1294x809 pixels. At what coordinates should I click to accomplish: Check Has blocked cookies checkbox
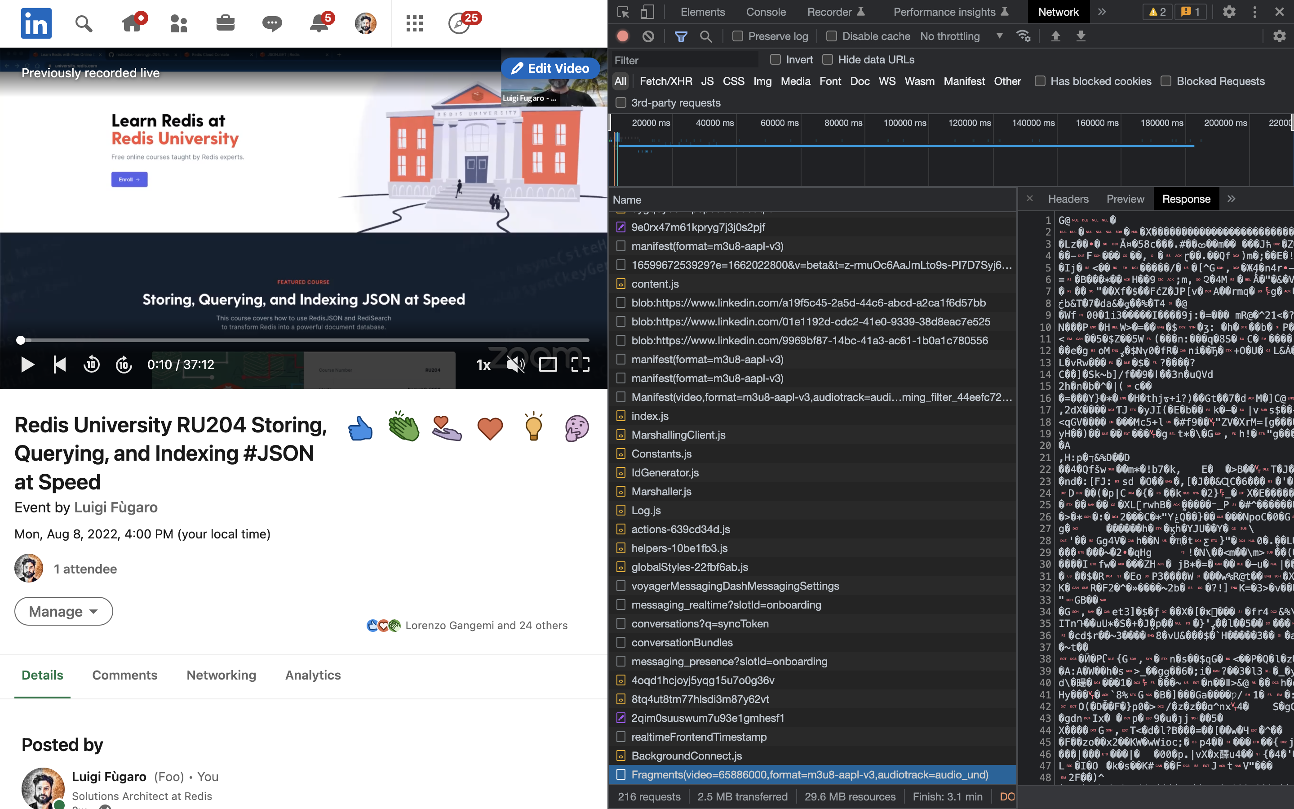[x=1040, y=81]
